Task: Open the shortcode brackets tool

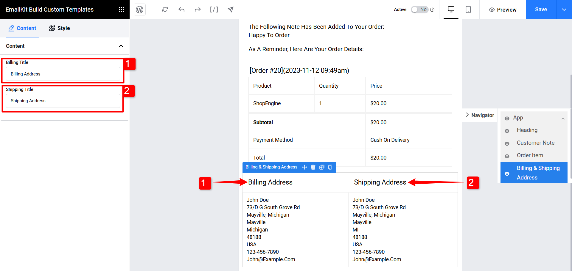Action: [x=214, y=10]
